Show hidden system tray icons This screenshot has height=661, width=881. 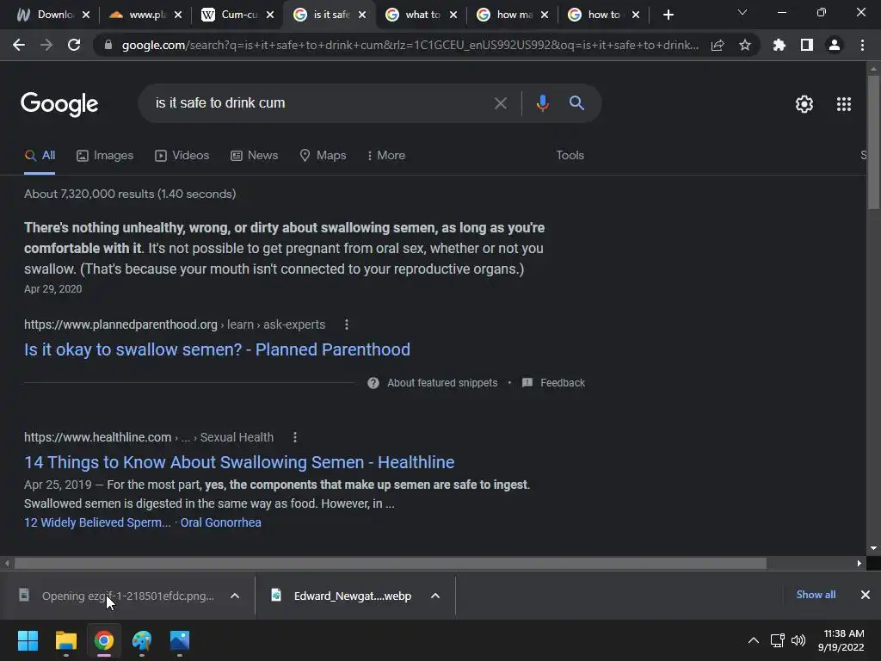(x=754, y=640)
